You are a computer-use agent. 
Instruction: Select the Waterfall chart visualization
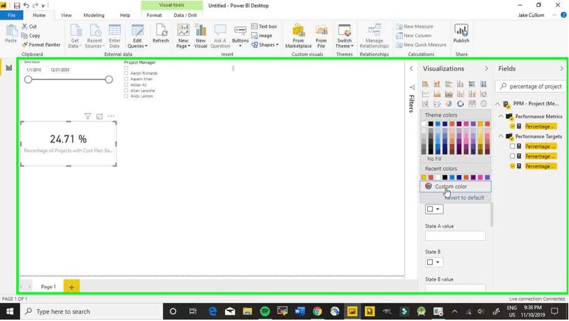point(425,104)
